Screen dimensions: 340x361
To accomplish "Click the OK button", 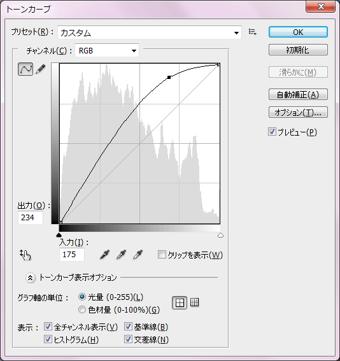I will 298,32.
